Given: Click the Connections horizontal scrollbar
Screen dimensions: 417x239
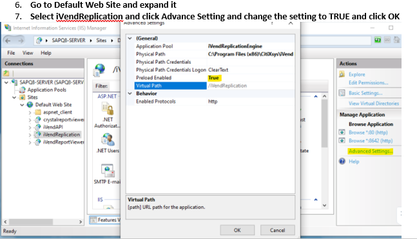Looking at the screenshot, I should [x=44, y=222].
